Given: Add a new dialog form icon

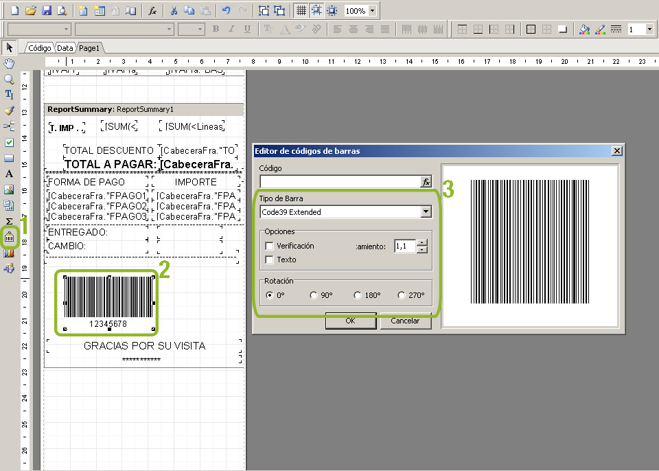Looking at the screenshot, I should click(99, 10).
